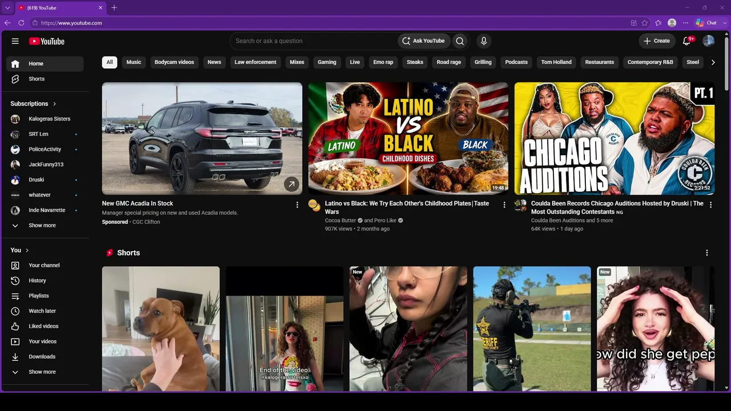
Task: Open the Copilot Chat button in the browser
Action: (x=706, y=23)
